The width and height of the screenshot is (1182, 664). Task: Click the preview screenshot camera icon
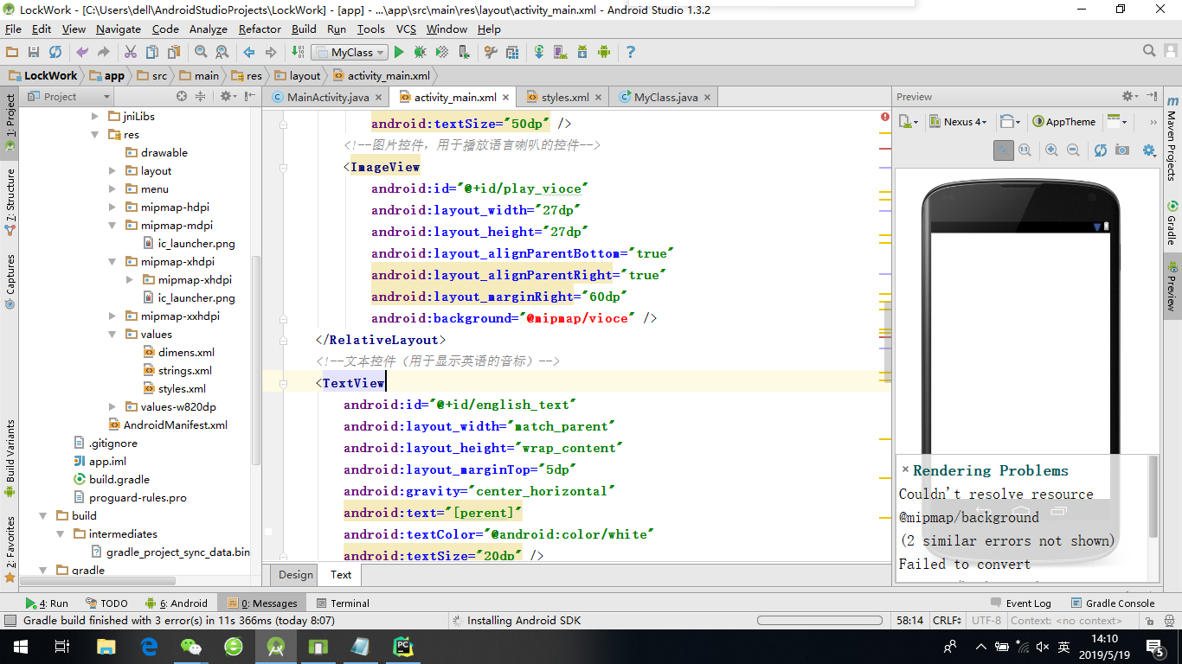1122,150
